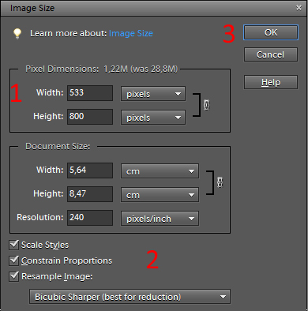308x311 pixels.
Task: Open Help for the dialog
Action: (271, 82)
